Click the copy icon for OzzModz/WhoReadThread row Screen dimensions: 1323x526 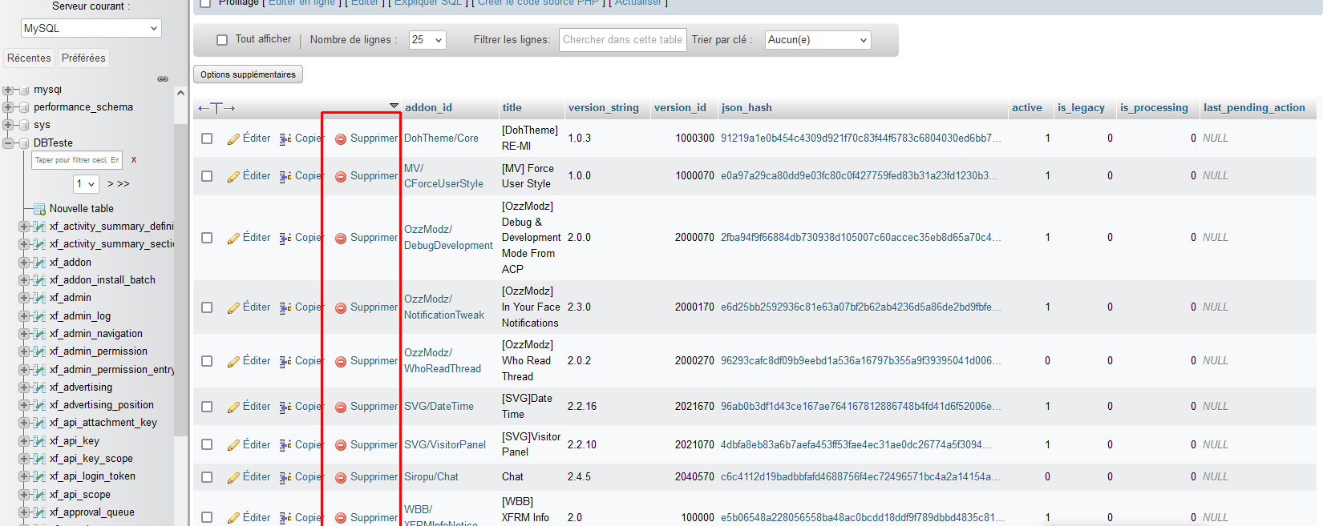click(x=285, y=362)
